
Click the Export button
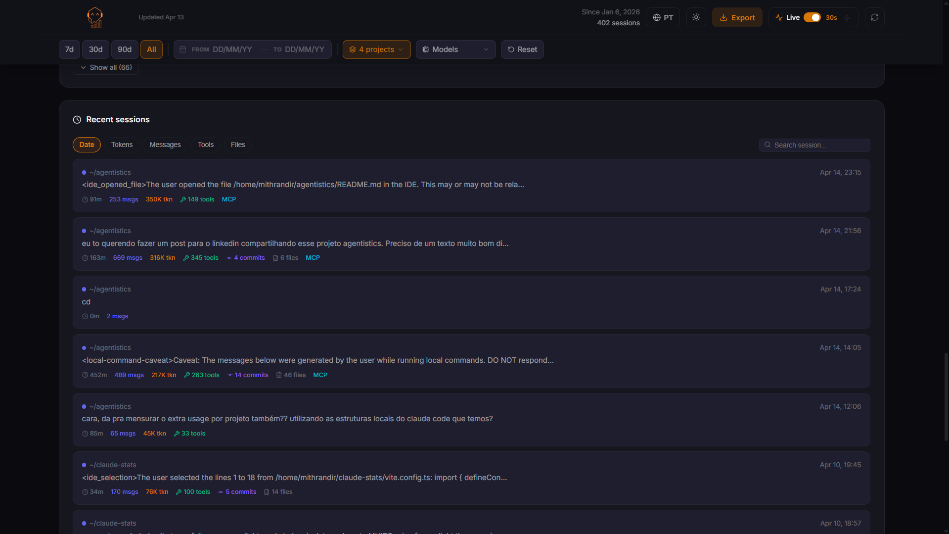click(x=737, y=17)
